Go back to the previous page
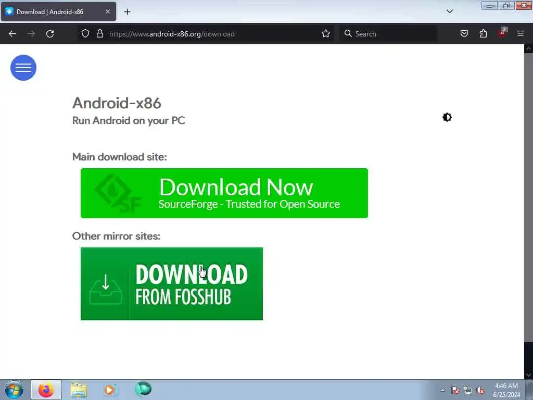Image resolution: width=533 pixels, height=400 pixels. point(12,34)
